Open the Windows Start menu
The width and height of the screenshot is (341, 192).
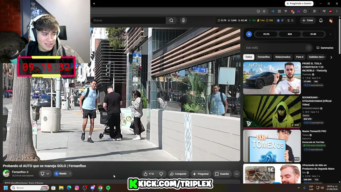click(x=6, y=188)
